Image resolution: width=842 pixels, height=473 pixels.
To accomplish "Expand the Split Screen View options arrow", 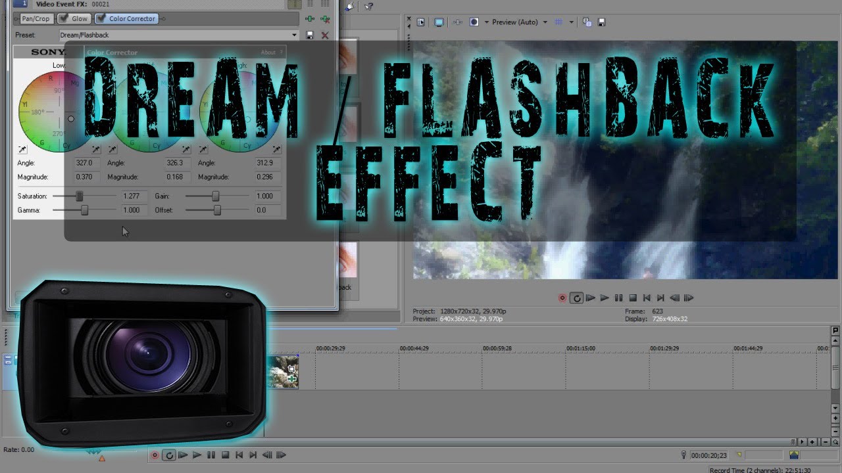I will coord(486,22).
